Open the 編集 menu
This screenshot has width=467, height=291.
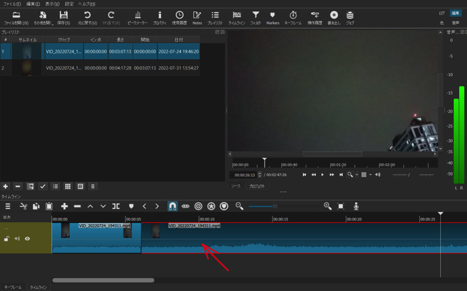click(x=33, y=4)
